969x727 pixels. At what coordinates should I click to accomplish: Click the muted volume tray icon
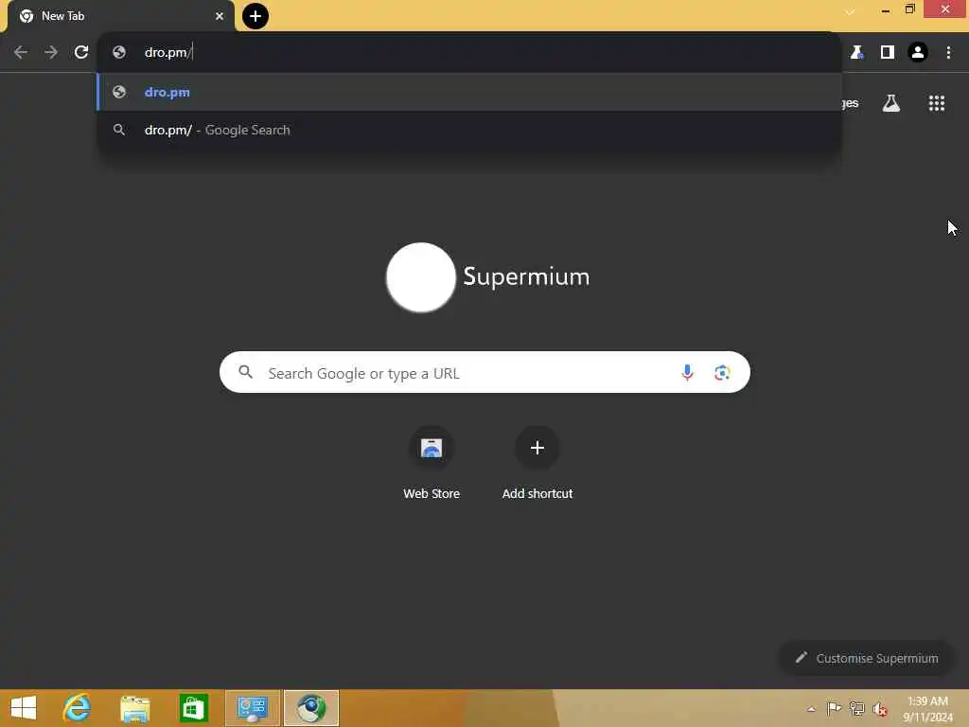coord(880,708)
